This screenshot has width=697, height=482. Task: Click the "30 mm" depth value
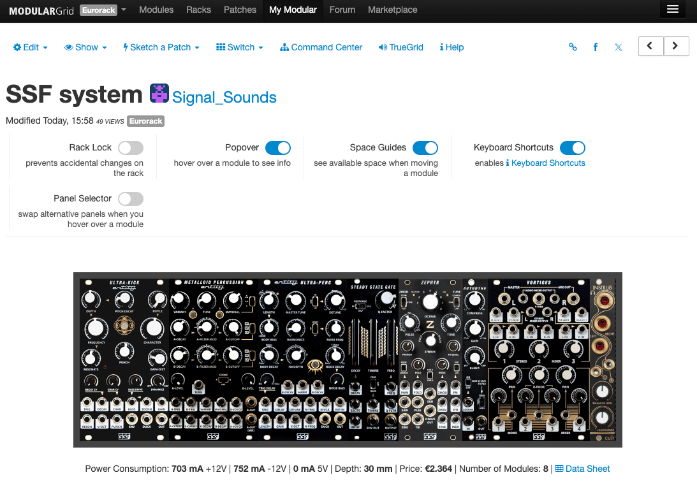coord(378,469)
